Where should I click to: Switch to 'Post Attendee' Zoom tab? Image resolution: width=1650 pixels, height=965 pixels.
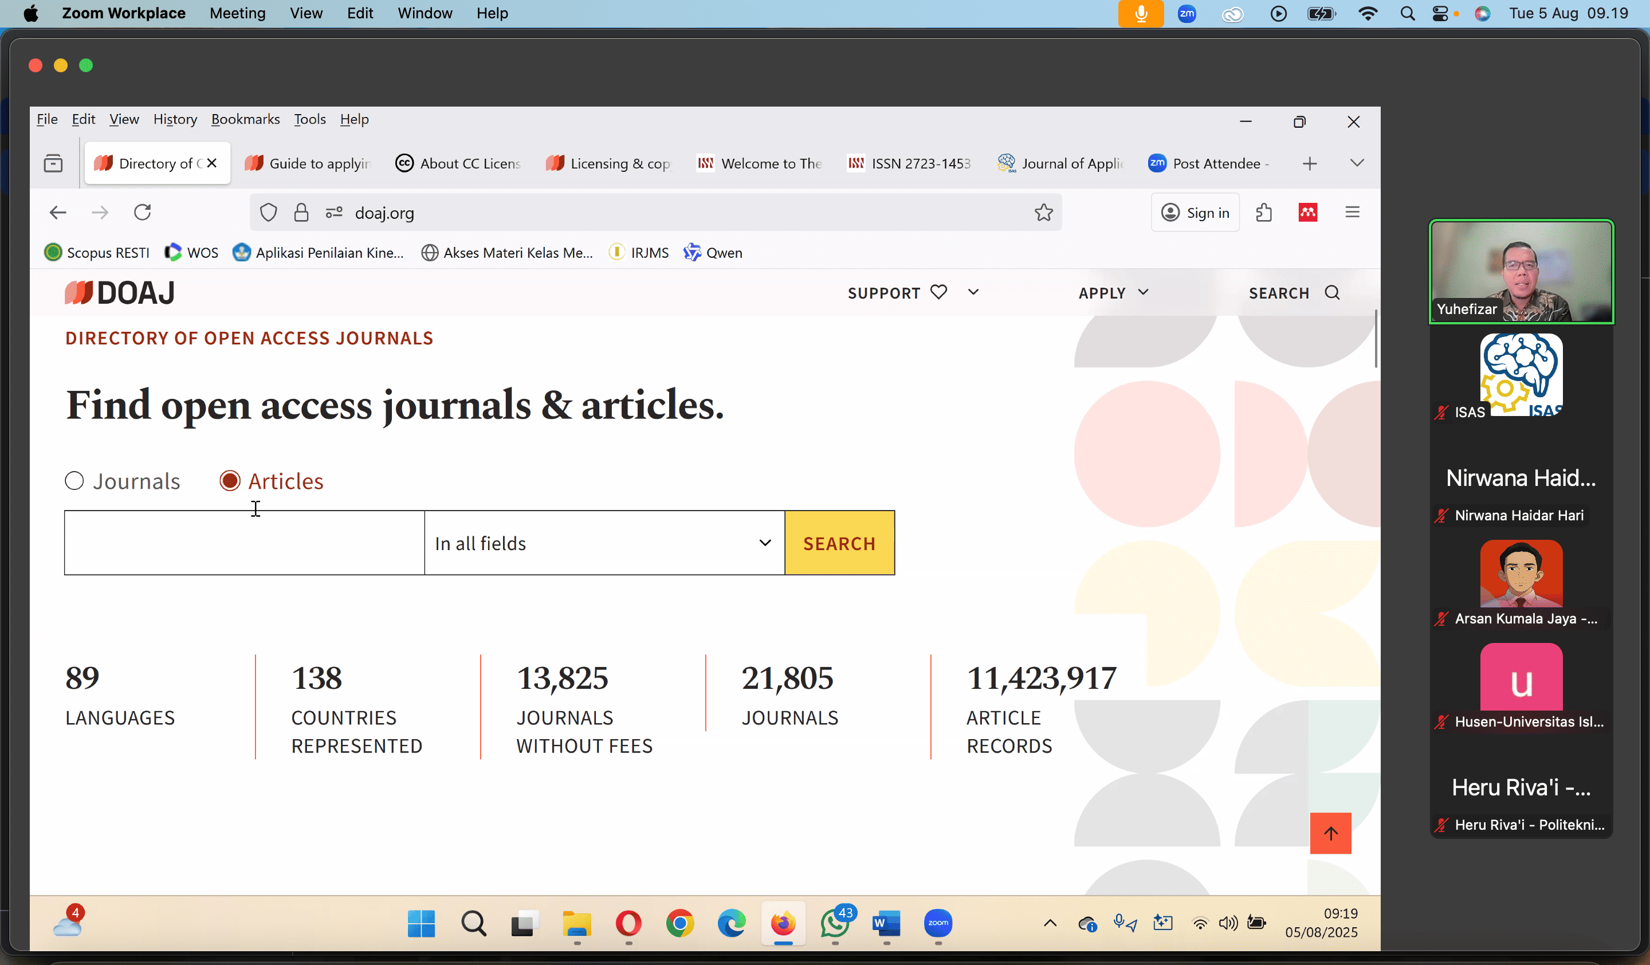tap(1211, 163)
